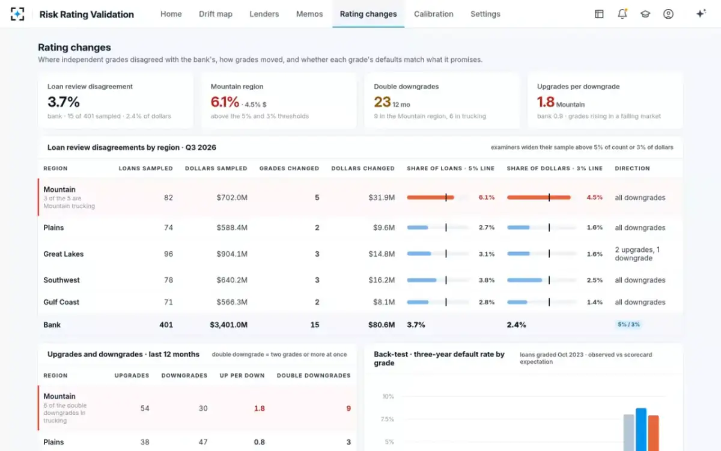Click the Risk Rating Validation title
The width and height of the screenshot is (721, 451).
(x=87, y=14)
